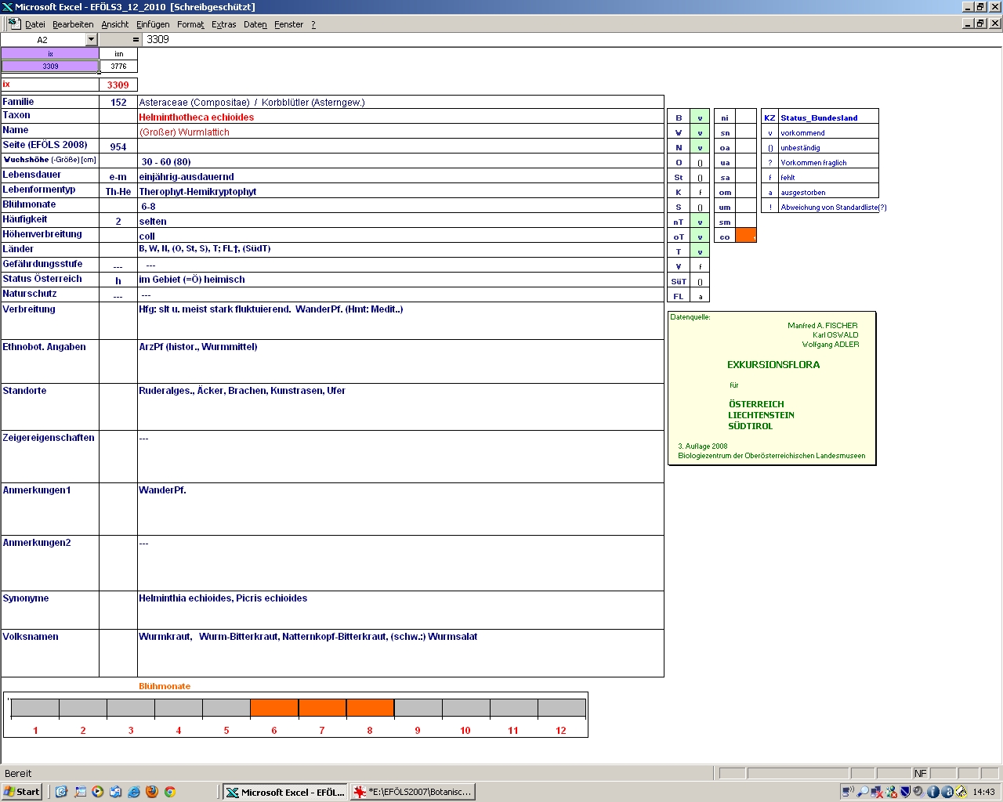Click the taskbar clock showing 14:43
The height and width of the screenshot is (802, 1003).
(x=983, y=792)
